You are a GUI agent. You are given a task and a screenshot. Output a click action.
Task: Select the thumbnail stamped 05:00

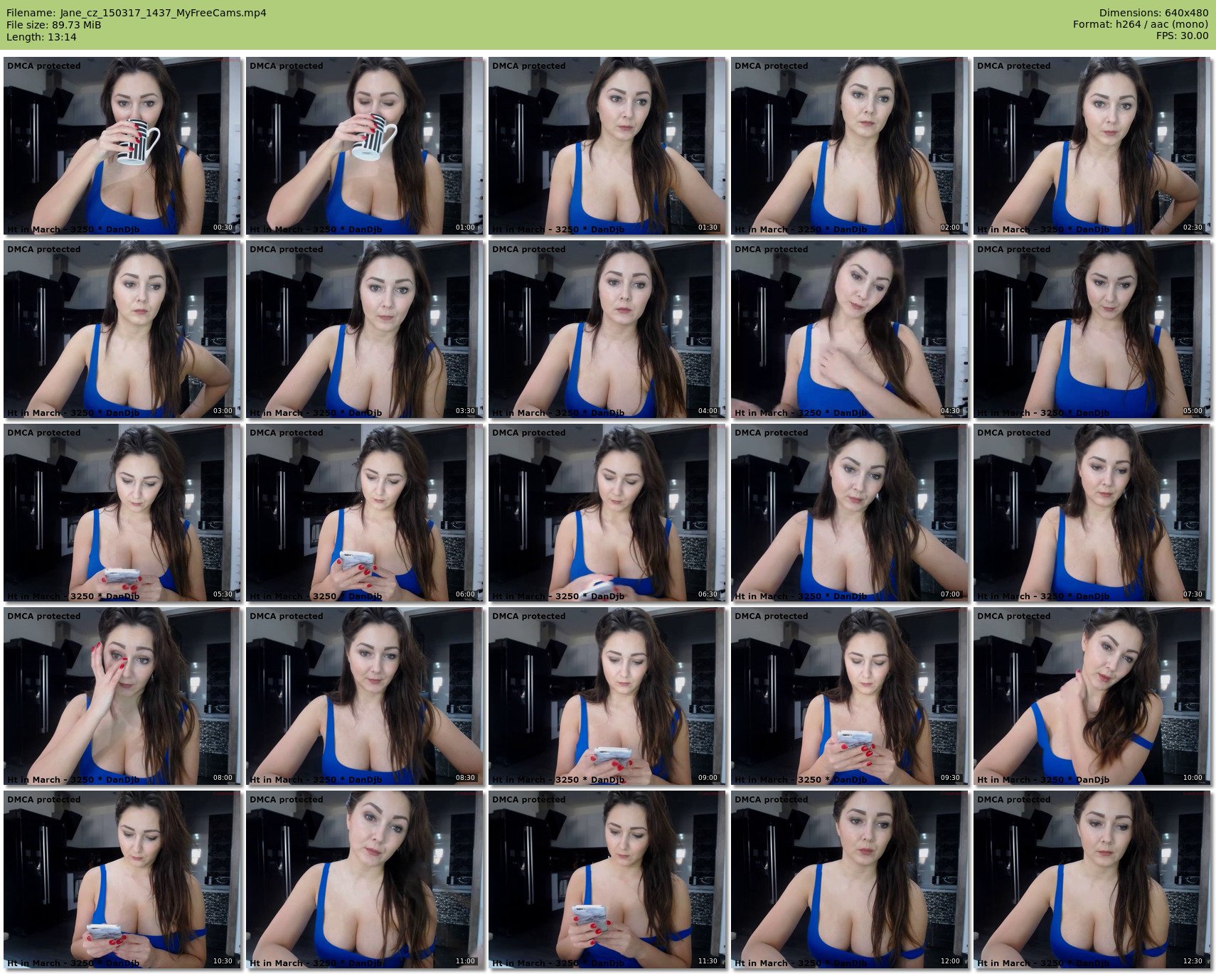click(x=1092, y=329)
